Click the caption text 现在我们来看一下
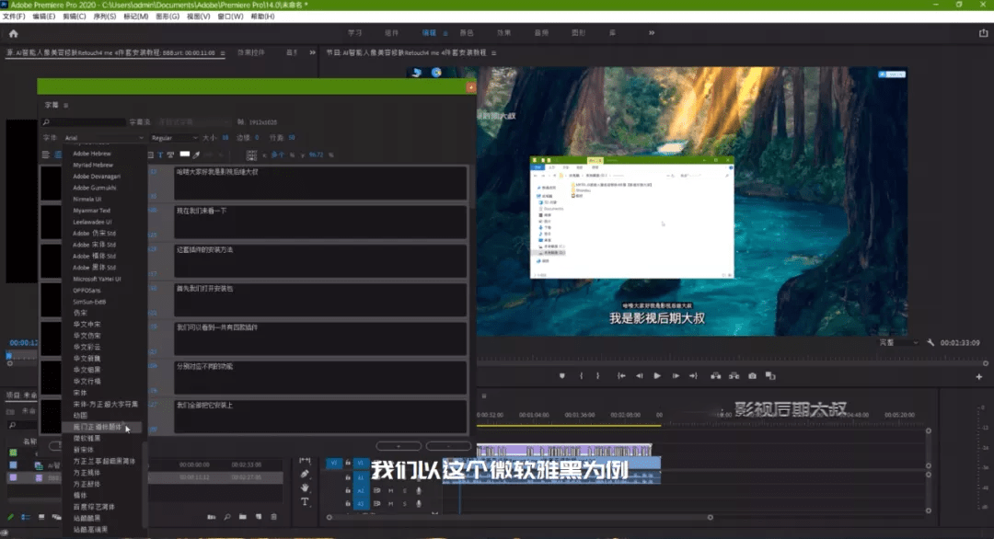This screenshot has height=539, width=994. coord(201,211)
